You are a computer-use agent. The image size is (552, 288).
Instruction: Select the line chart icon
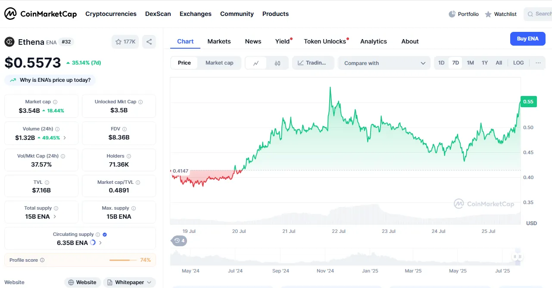[256, 63]
